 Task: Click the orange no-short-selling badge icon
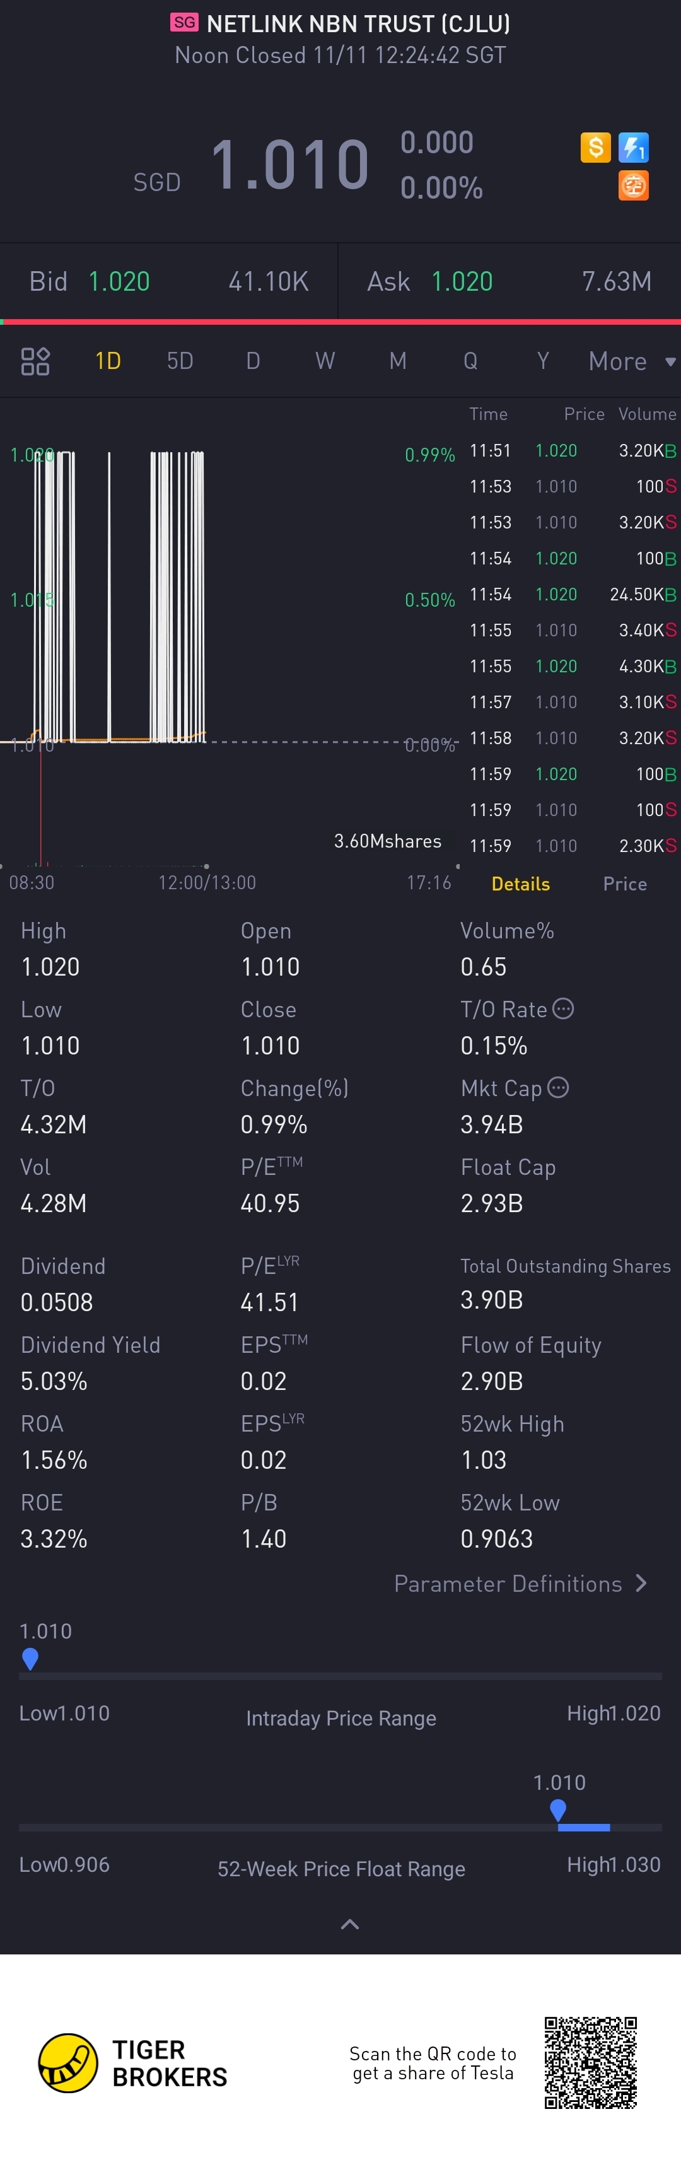tap(633, 185)
